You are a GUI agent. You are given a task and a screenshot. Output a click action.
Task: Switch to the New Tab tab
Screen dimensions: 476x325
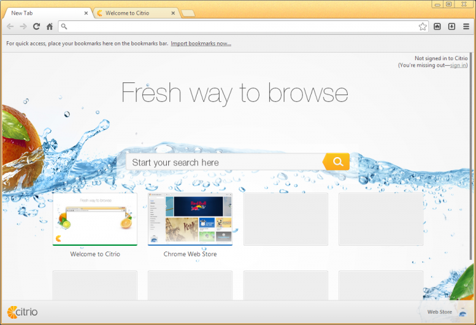tap(47, 13)
